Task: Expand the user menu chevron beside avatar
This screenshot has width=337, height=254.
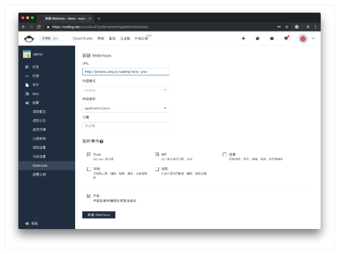Action: 313,38
